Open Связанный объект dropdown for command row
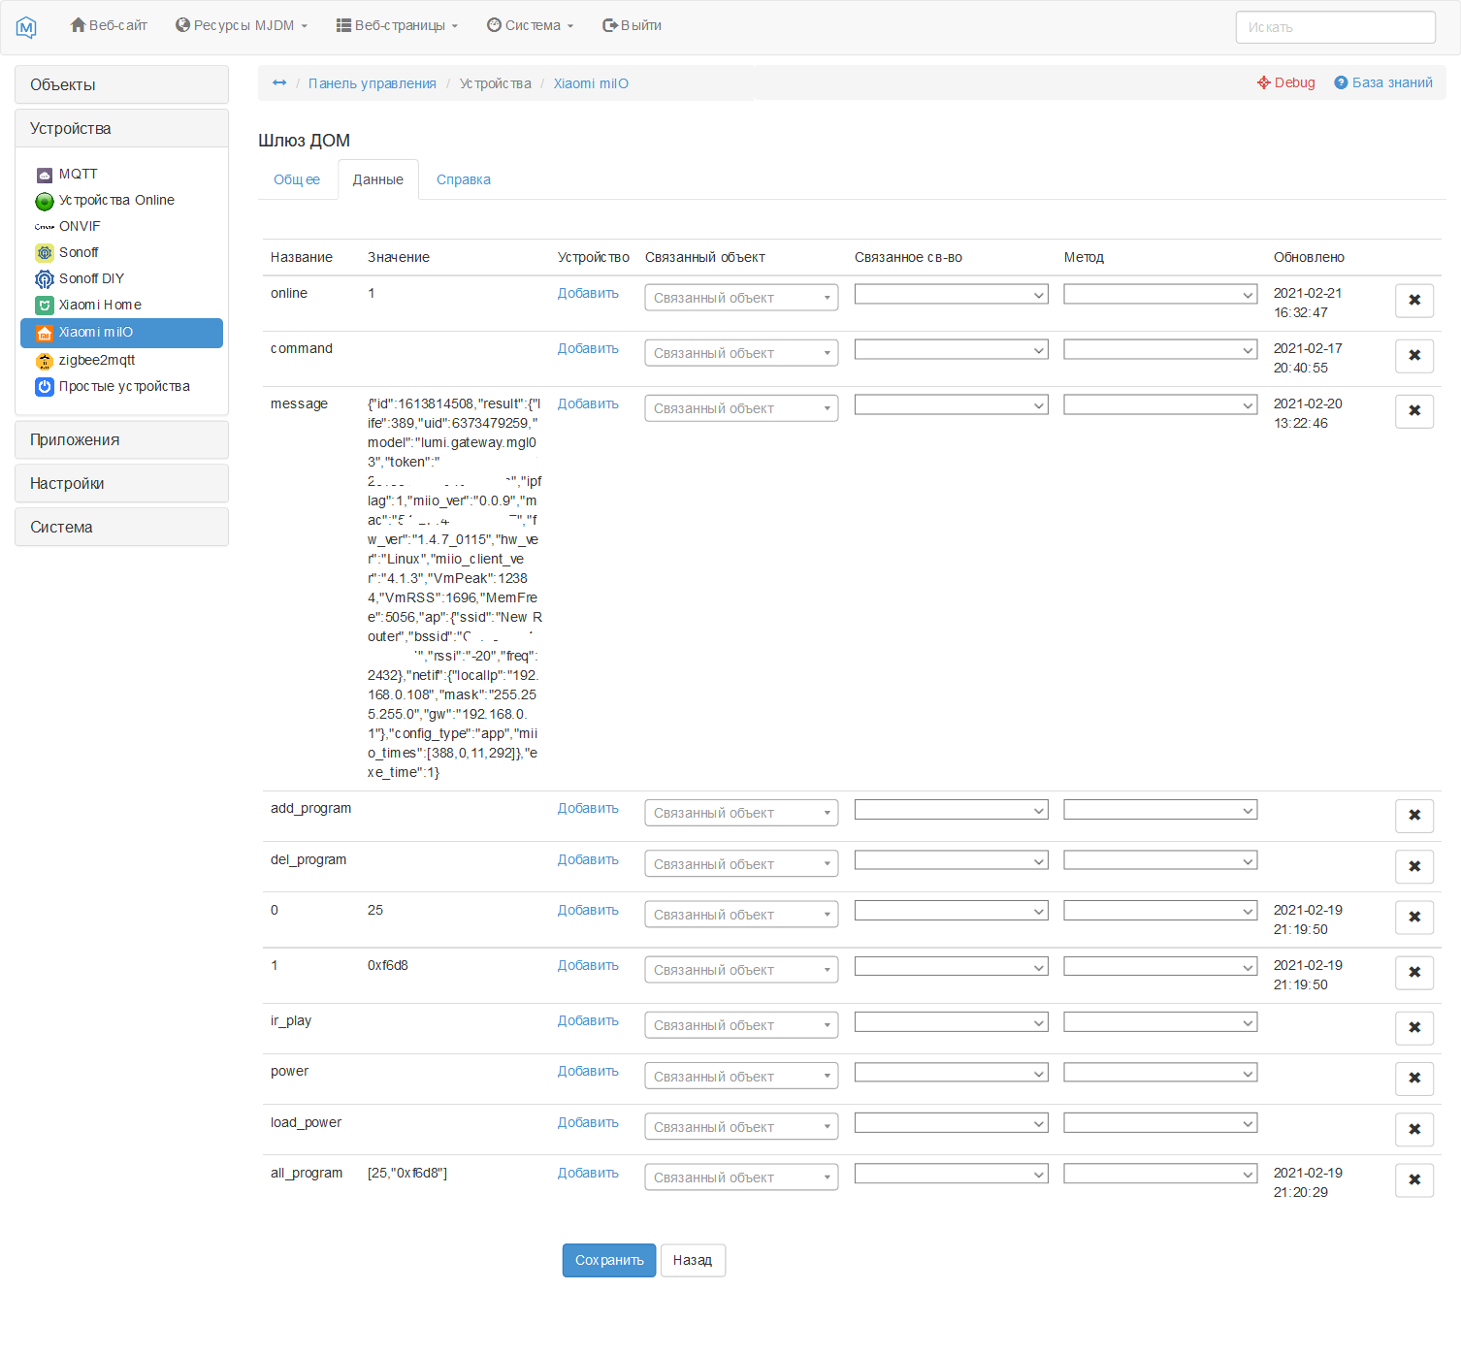Image resolution: width=1461 pixels, height=1355 pixels. point(740,352)
